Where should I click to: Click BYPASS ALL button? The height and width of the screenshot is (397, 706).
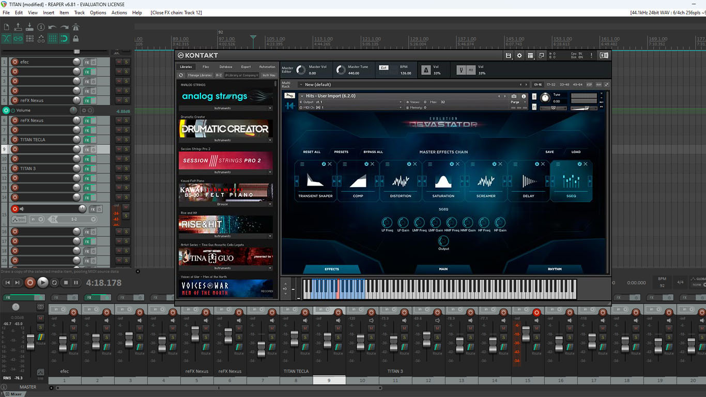click(x=373, y=152)
